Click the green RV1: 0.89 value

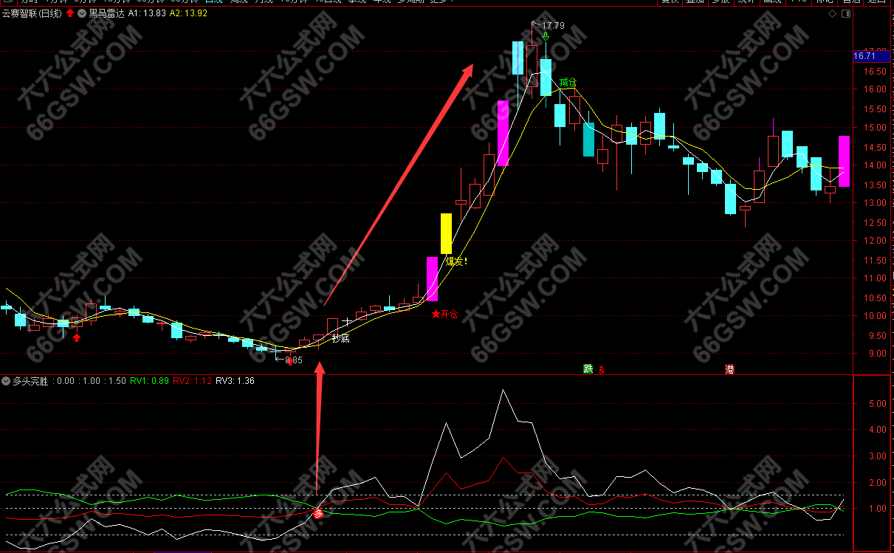click(150, 381)
